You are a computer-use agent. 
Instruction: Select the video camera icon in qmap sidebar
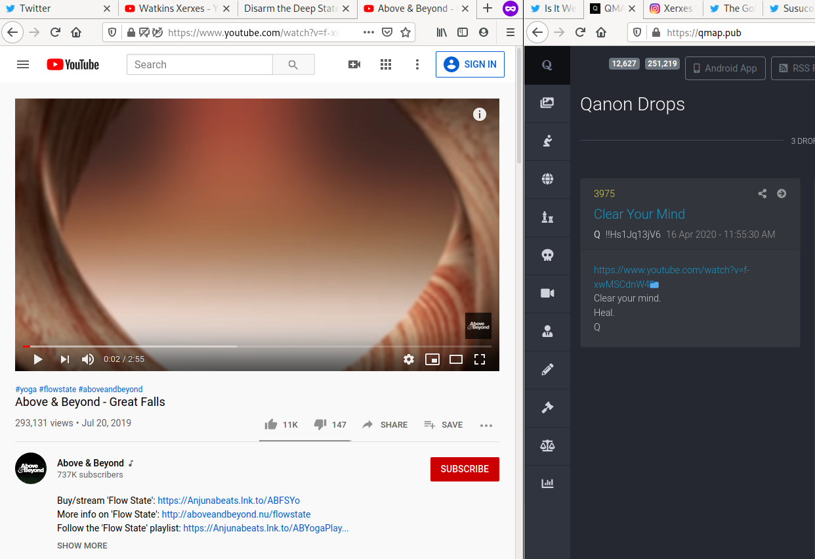[x=547, y=293]
